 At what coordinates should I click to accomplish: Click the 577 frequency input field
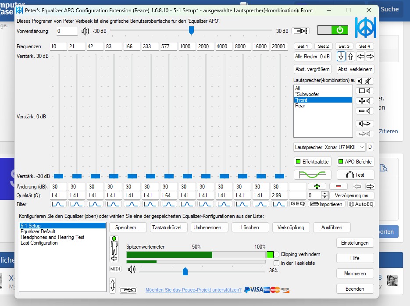pyautogui.click(x=169, y=46)
